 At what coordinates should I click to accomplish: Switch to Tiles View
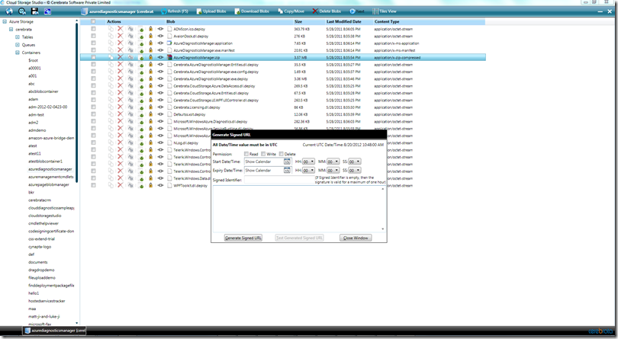[385, 11]
